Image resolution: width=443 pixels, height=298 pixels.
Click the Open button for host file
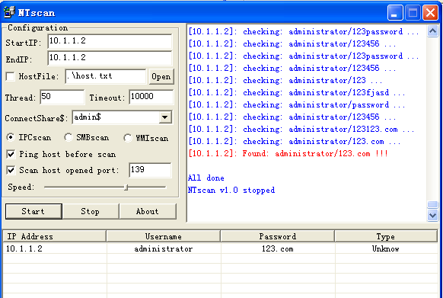click(161, 76)
